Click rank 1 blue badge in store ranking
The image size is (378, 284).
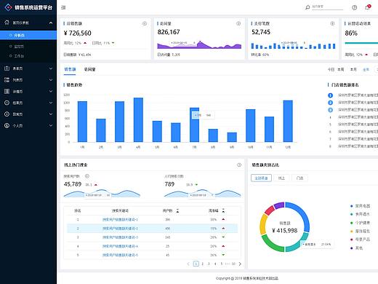(330, 95)
